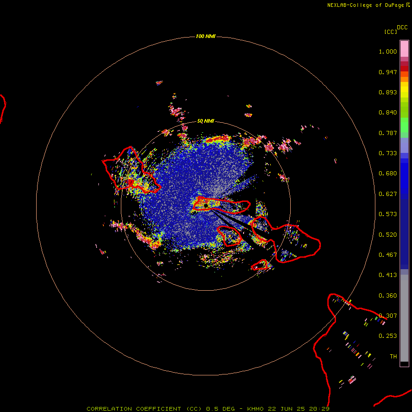This screenshot has height=412, width=412.
Task: Click the TH threshold label
Action: (393, 357)
